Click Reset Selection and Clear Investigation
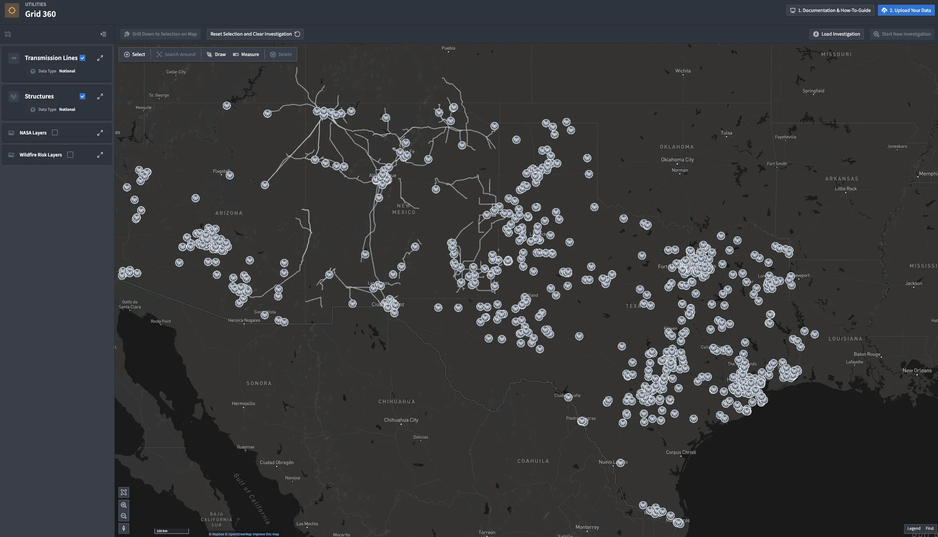Viewport: 938px width, 537px height. pos(255,34)
